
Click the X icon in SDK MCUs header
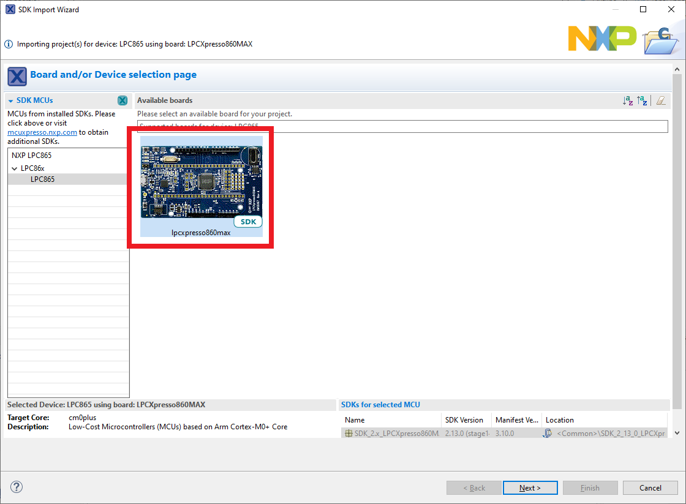pos(123,100)
